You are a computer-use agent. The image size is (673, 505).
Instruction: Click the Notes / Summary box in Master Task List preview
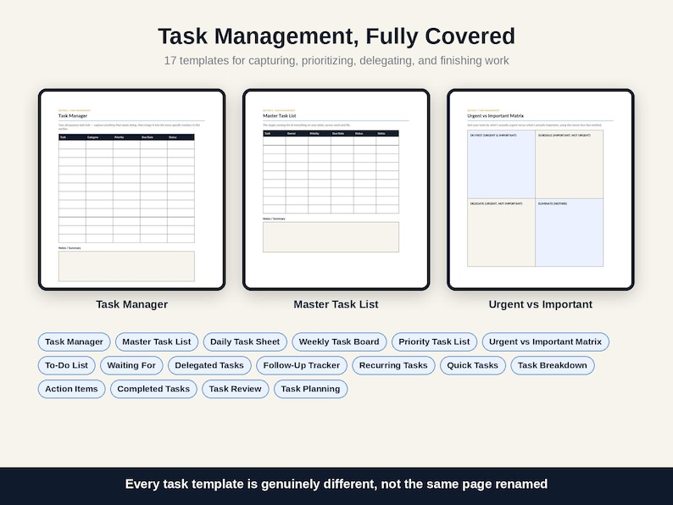(331, 237)
